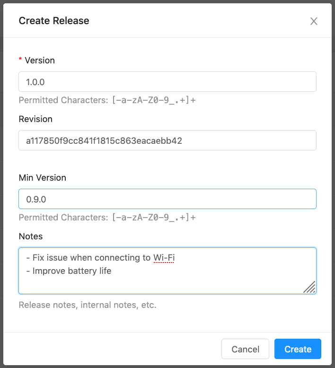This screenshot has height=368, width=335.
Task: Click the Revision label text
Action: 35,119
